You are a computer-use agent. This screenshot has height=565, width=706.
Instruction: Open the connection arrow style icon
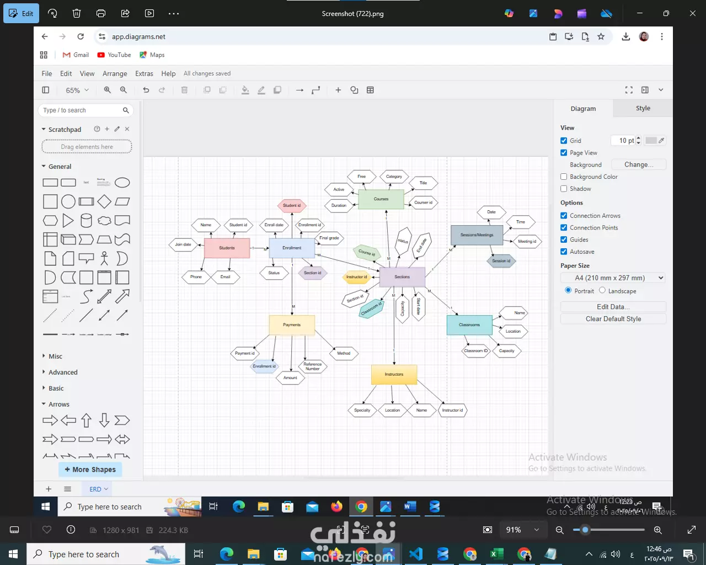click(299, 90)
